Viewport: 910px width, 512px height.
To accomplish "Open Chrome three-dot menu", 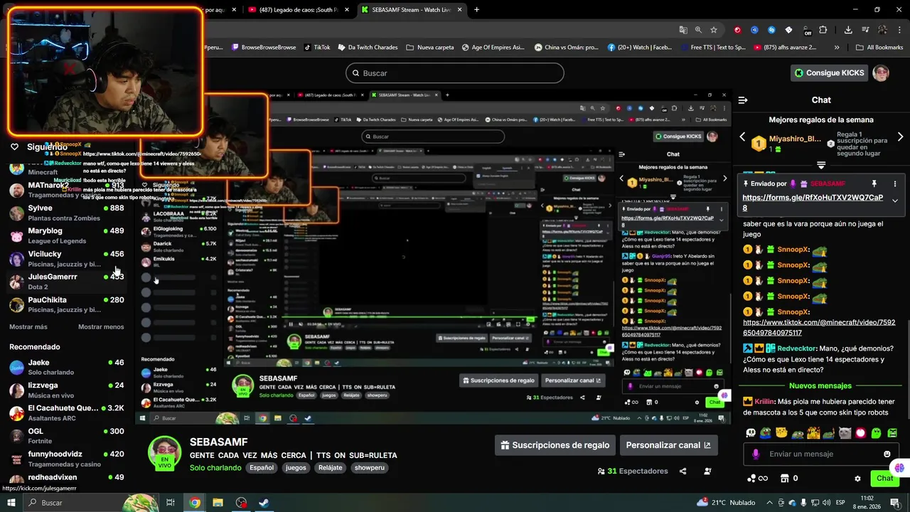I will pyautogui.click(x=898, y=30).
